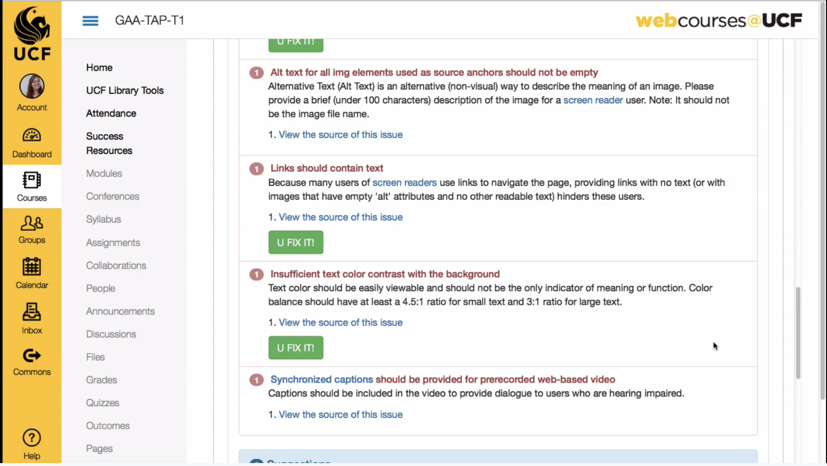Viewport: 827px width, 466px height.
Task: View source of the color contrast issue
Action: 340,323
